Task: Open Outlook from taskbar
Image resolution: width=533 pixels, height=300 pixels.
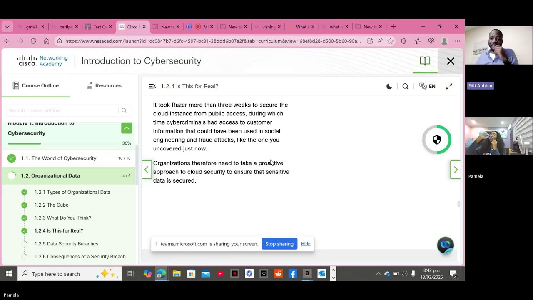Action: point(321,274)
